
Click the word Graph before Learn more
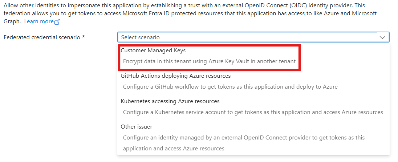[12, 21]
